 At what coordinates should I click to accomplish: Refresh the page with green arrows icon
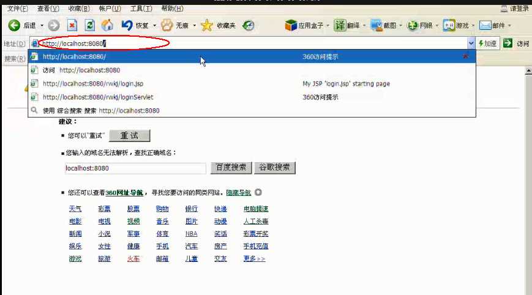89,26
